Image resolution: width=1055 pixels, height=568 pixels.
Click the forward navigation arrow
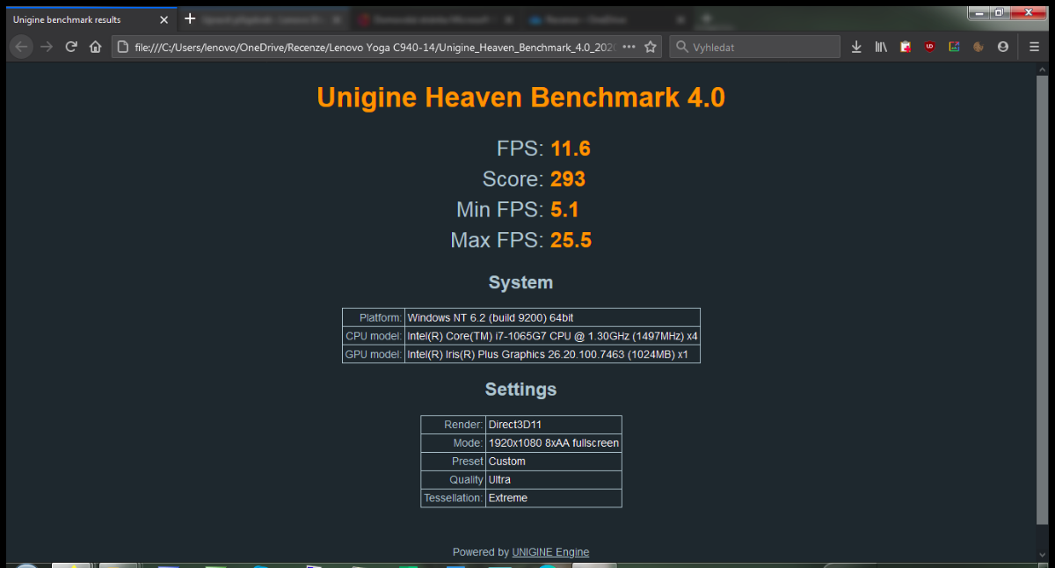(47, 47)
